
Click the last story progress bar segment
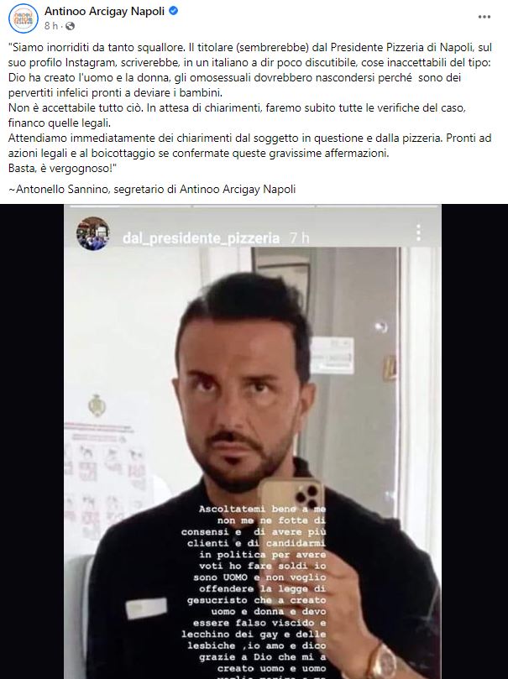[x=378, y=206]
